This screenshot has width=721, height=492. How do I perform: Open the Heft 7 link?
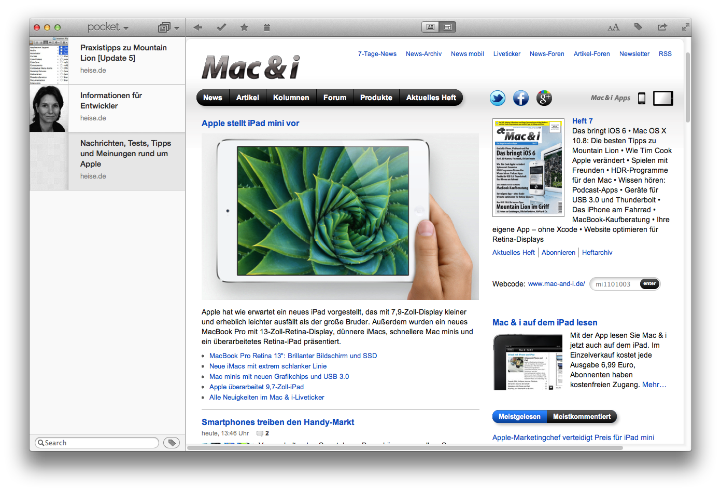[x=583, y=121]
